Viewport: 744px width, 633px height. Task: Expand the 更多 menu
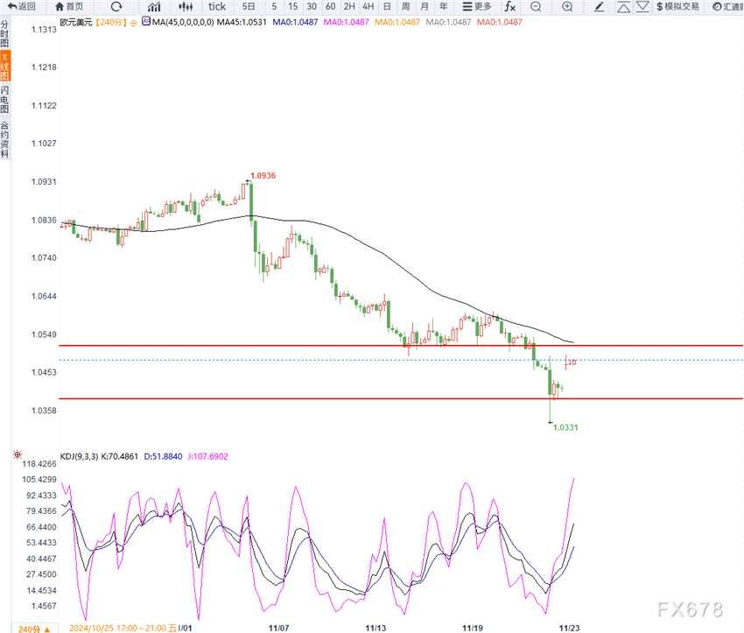[478, 6]
